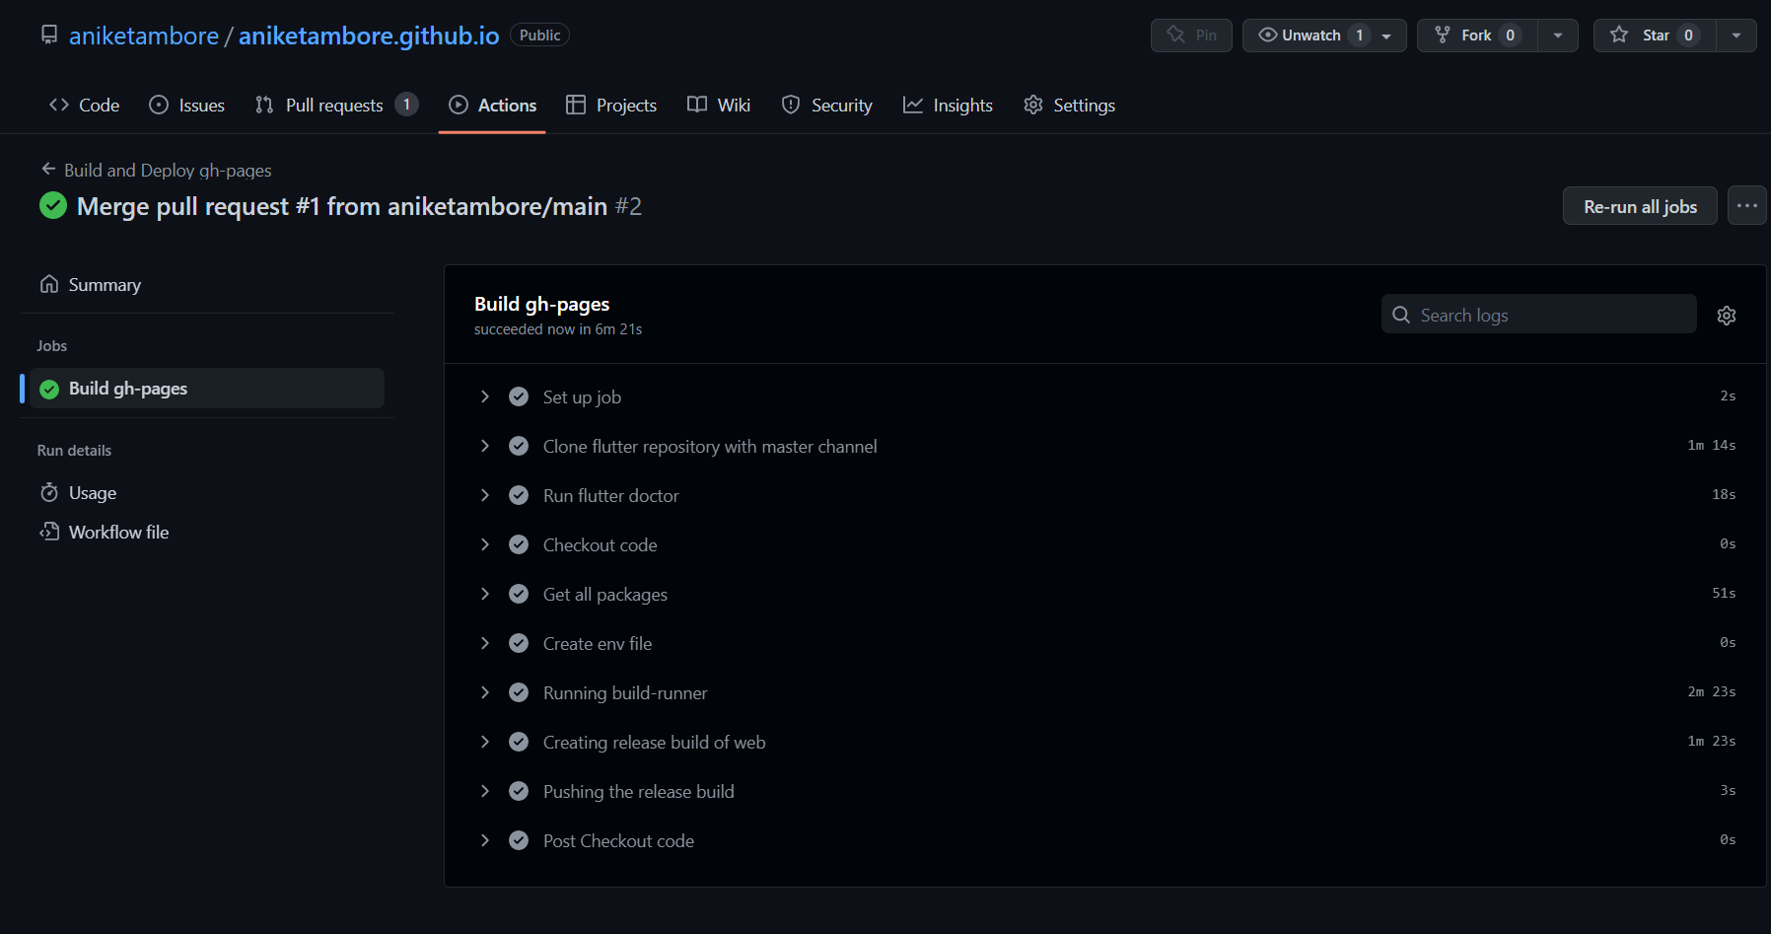The image size is (1771, 934).
Task: Expand the Post Checkout code step
Action: tap(485, 840)
